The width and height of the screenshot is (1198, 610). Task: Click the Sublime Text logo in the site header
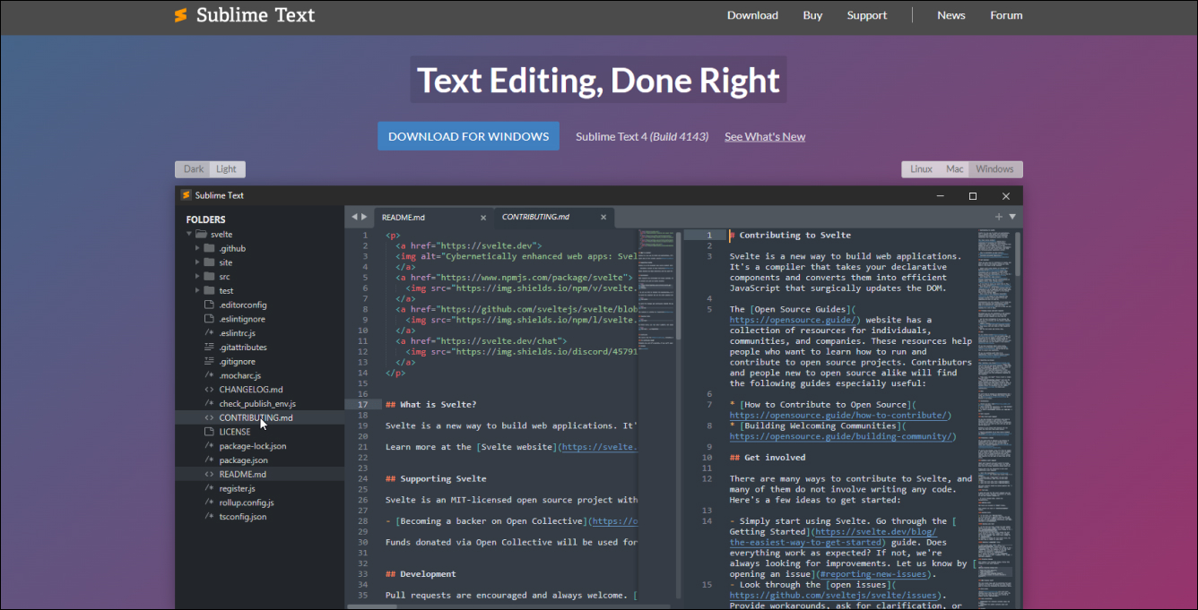coord(245,15)
